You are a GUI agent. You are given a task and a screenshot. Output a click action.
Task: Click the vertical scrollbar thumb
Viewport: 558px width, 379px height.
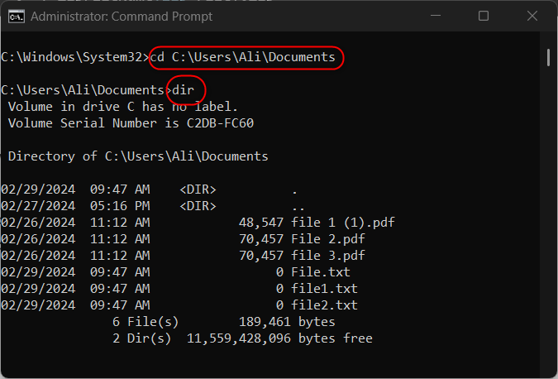547,56
